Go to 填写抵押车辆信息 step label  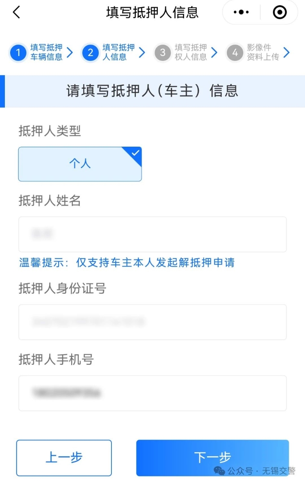[x=46, y=52]
